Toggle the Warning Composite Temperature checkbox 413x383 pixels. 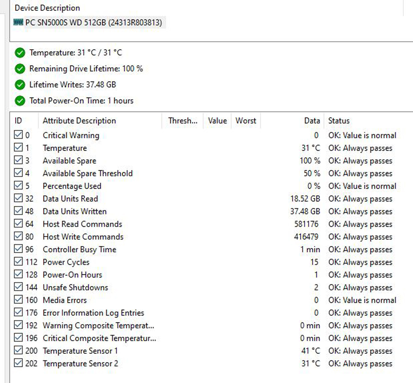[x=18, y=325]
